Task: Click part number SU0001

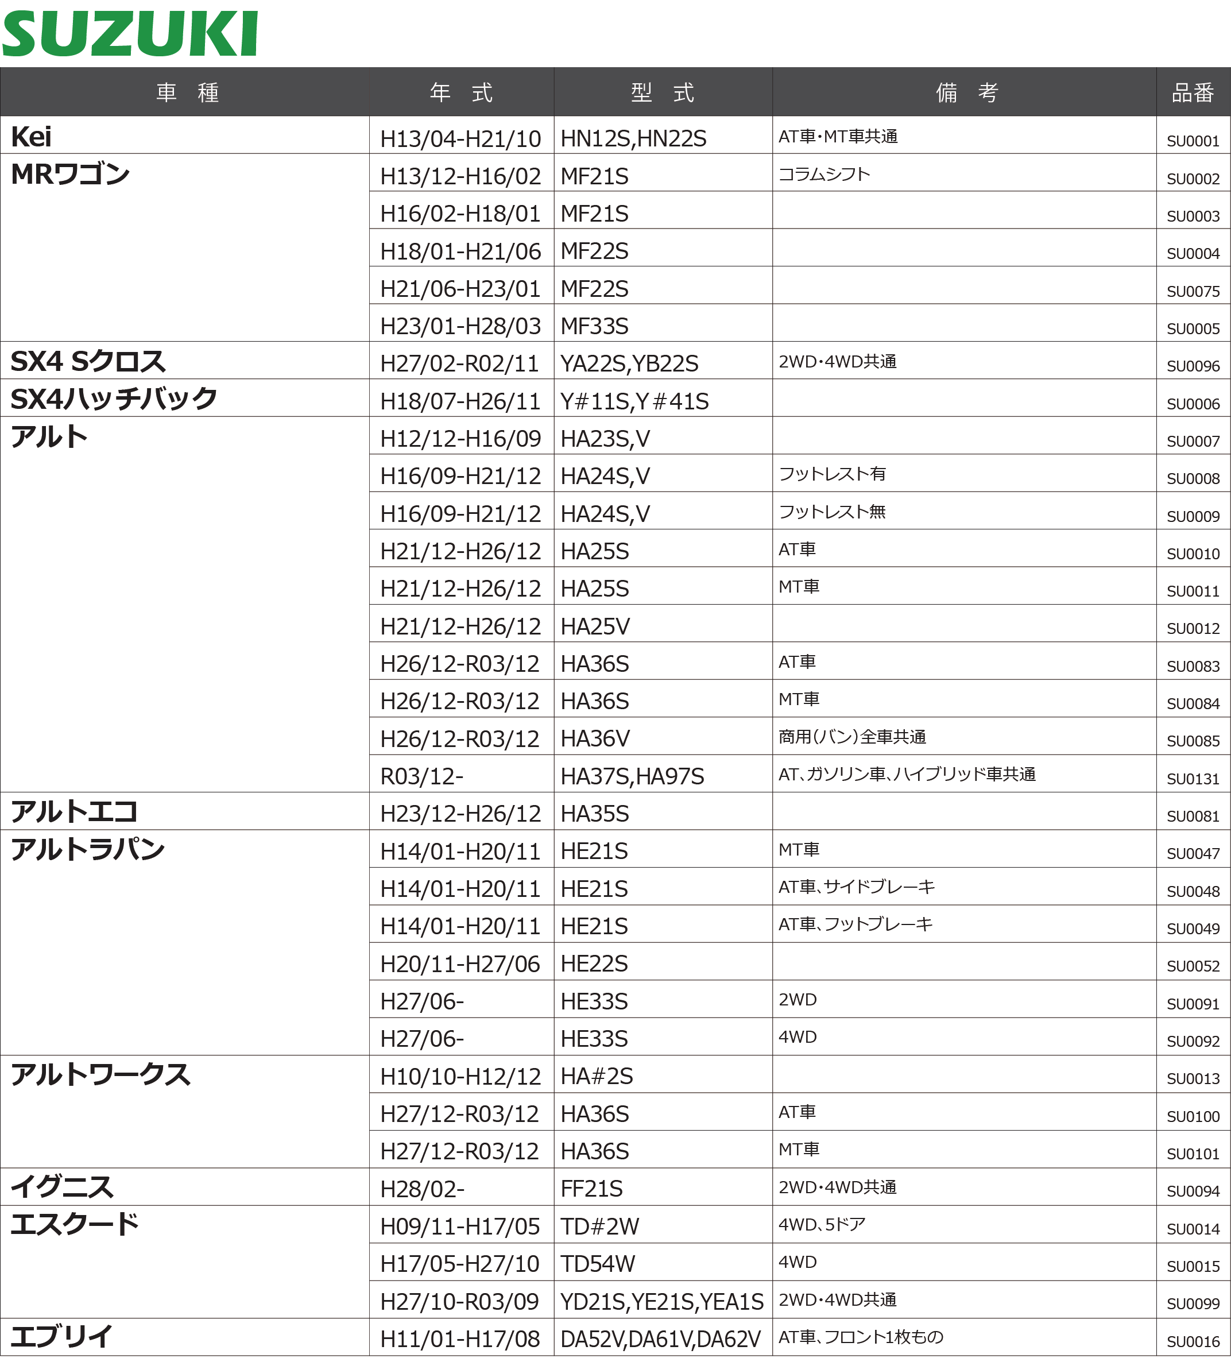Action: pyautogui.click(x=1193, y=141)
